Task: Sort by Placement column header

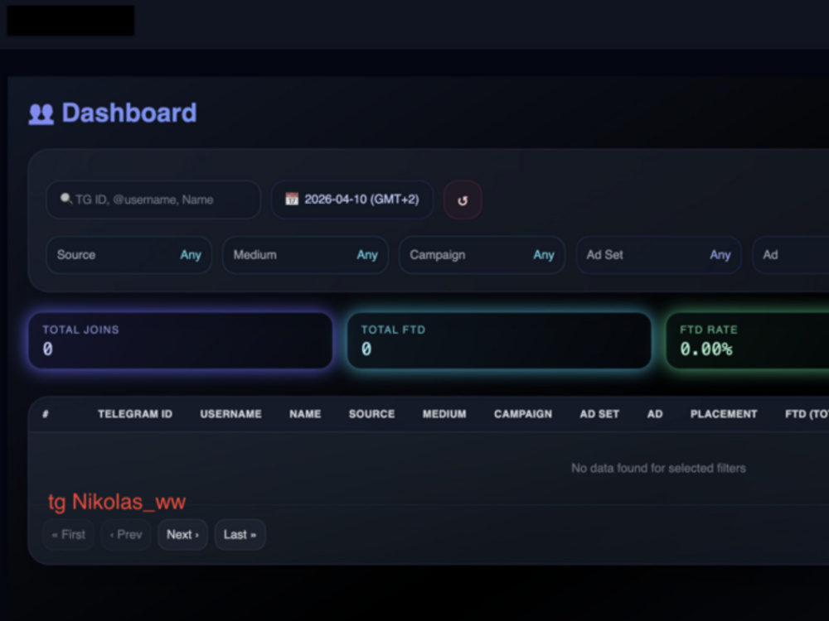Action: 723,414
